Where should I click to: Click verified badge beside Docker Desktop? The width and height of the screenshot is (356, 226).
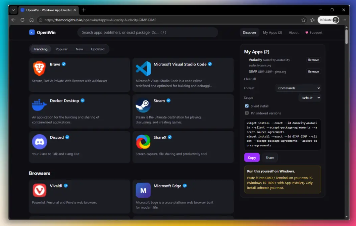[83, 100]
